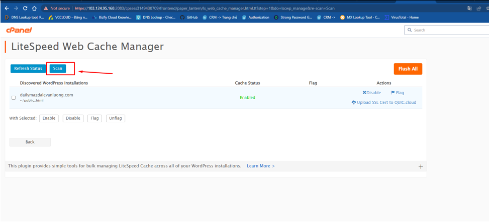Click the Unflag button
Image resolution: width=489 pixels, height=222 pixels.
116,118
